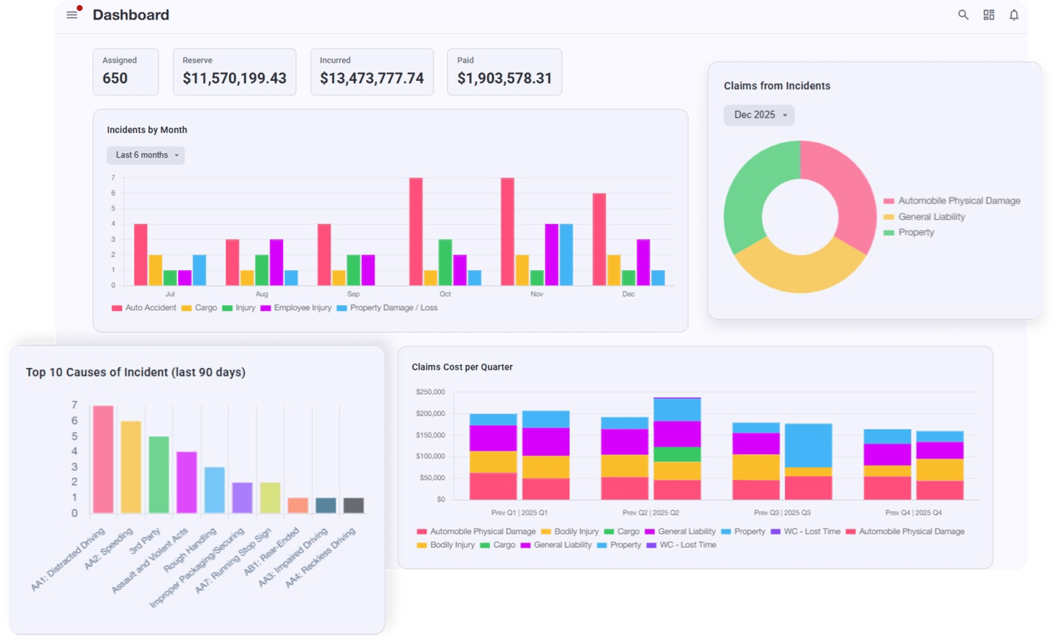1057x644 pixels.
Task: Open the Last 6 months dropdown
Action: coord(145,155)
